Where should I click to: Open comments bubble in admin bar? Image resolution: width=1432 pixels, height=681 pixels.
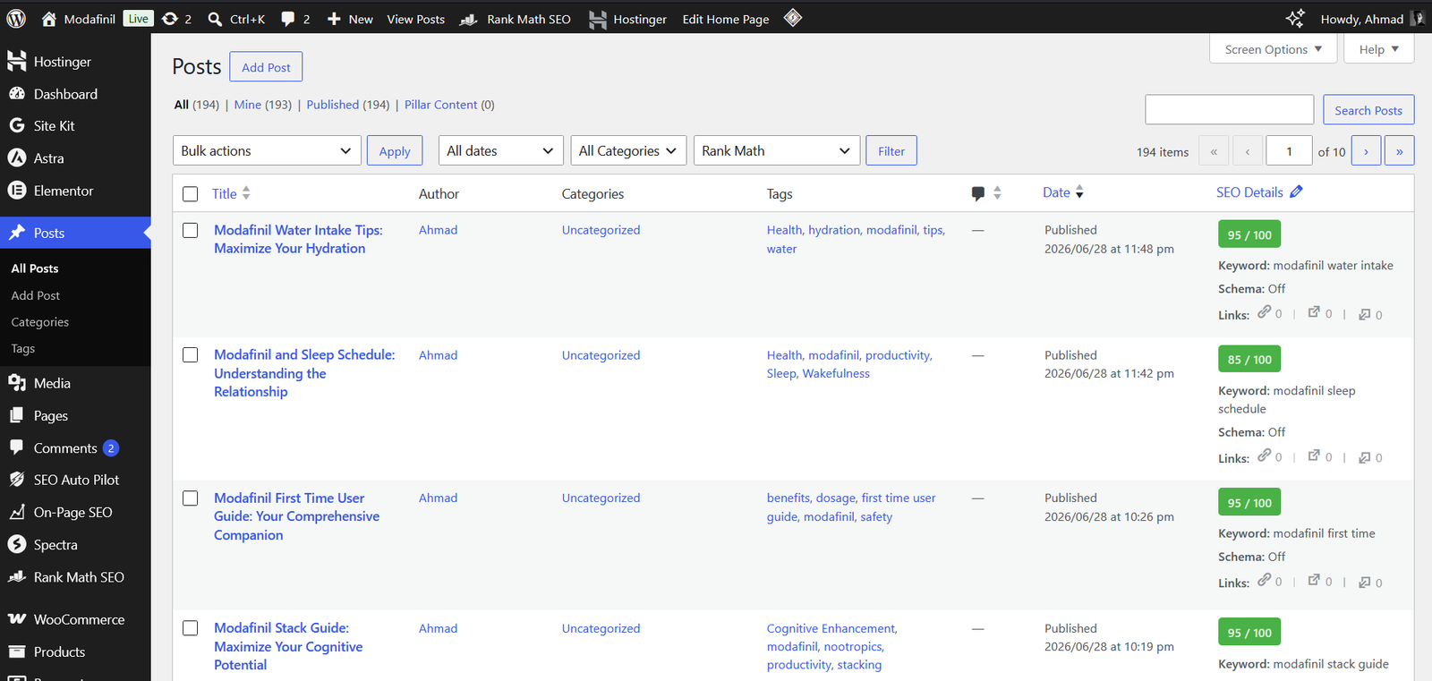point(287,19)
